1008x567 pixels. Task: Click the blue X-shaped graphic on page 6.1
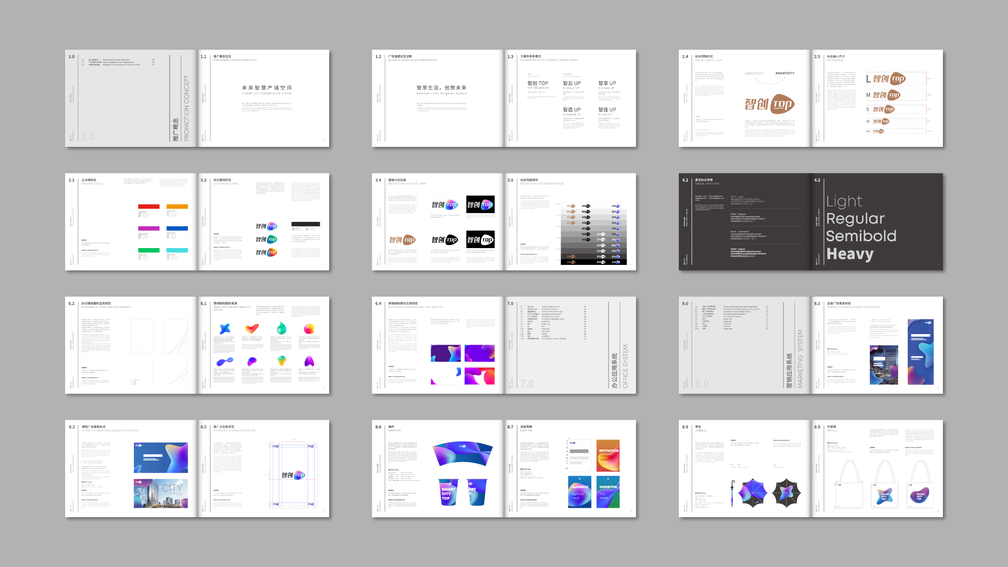click(225, 328)
